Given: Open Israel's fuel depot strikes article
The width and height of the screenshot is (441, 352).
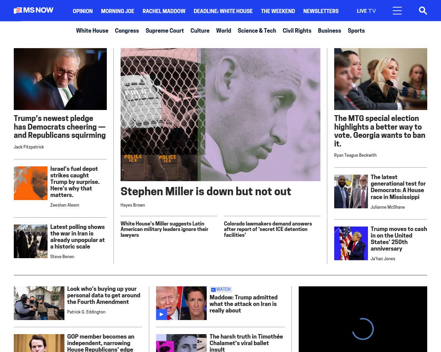Looking at the screenshot, I should 75,182.
